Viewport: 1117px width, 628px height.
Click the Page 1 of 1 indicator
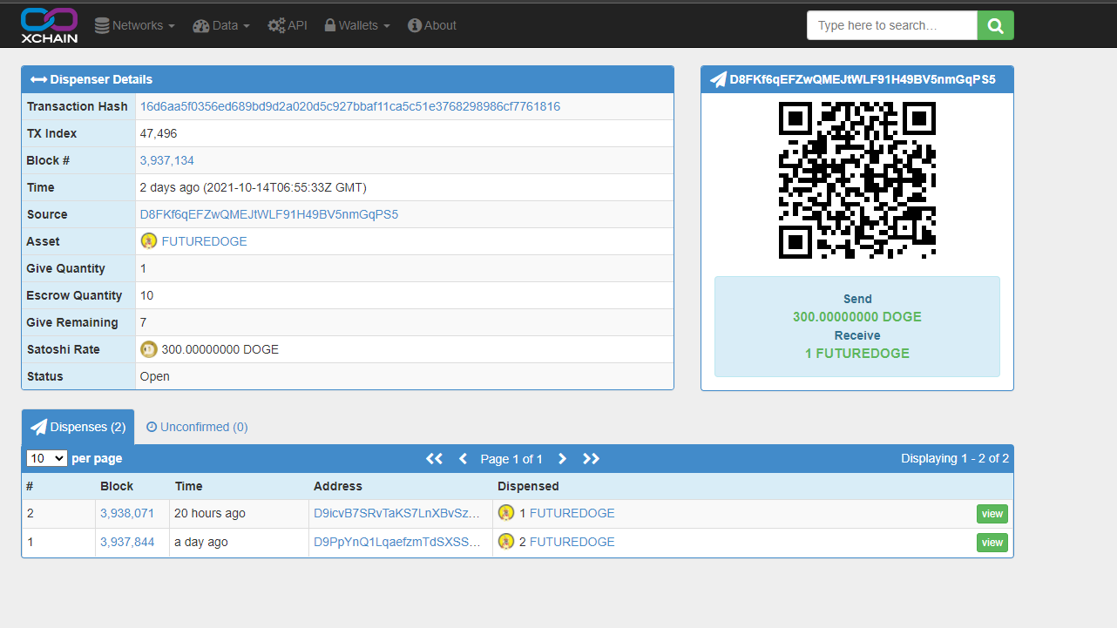[511, 458]
